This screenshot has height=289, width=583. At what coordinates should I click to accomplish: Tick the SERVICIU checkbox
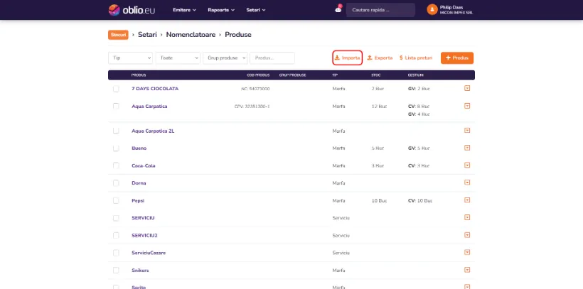tap(116, 218)
